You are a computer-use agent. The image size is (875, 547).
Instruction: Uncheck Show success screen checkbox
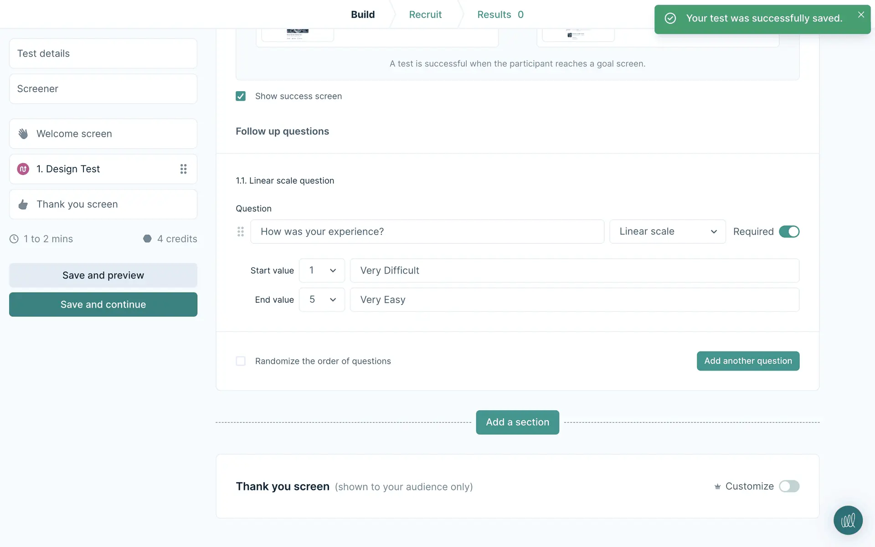(x=241, y=96)
